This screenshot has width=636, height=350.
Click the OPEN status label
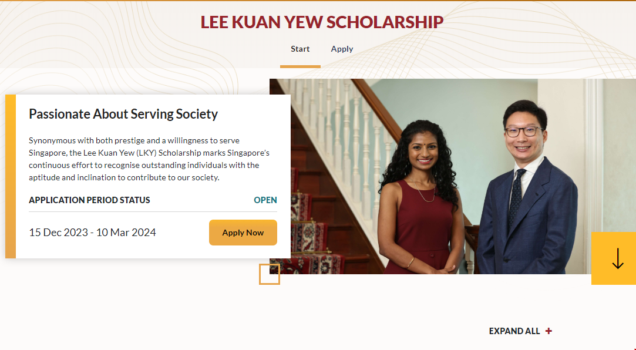click(265, 200)
